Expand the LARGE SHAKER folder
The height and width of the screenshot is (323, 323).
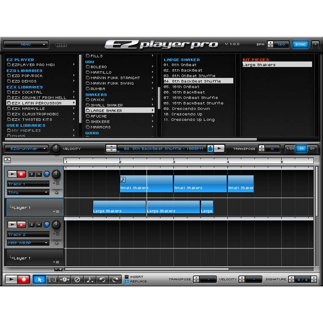[120, 110]
